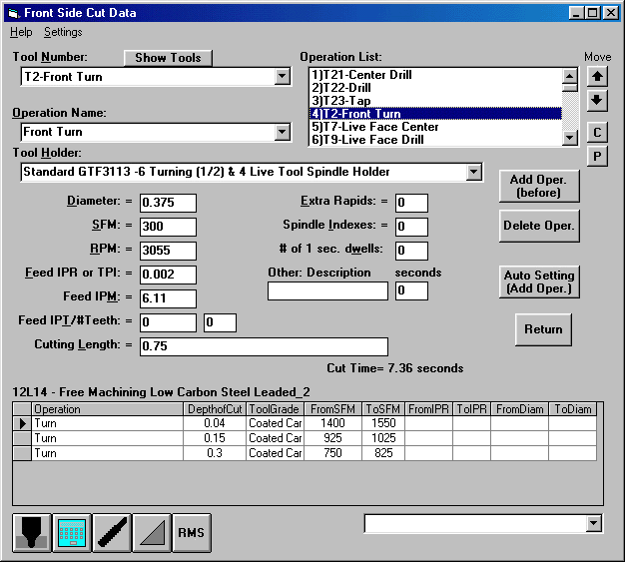The image size is (625, 562).
Task: Click the C button beside Operation List
Action: pyautogui.click(x=596, y=132)
